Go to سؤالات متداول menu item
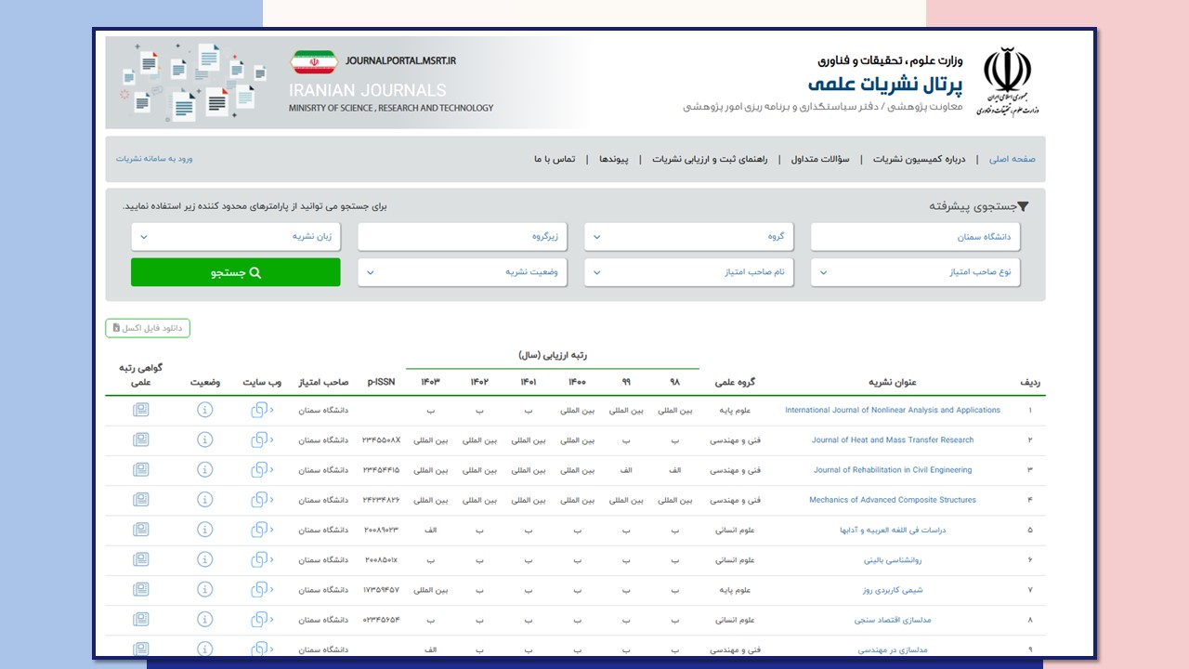 820,159
